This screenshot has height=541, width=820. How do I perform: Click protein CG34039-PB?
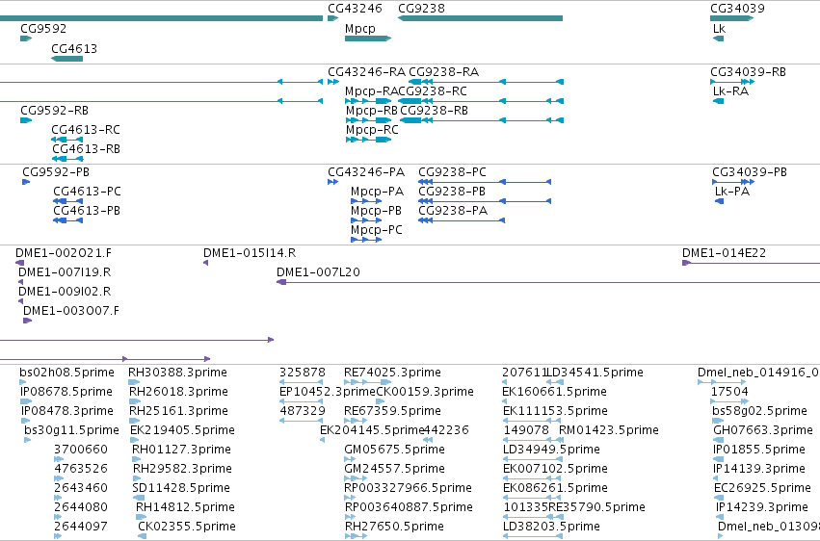coord(750,172)
